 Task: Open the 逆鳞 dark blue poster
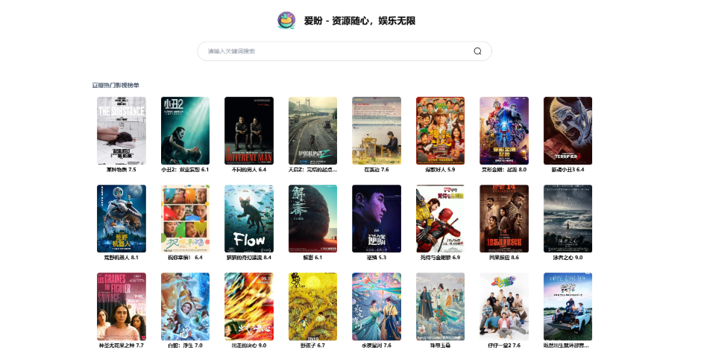point(377,219)
